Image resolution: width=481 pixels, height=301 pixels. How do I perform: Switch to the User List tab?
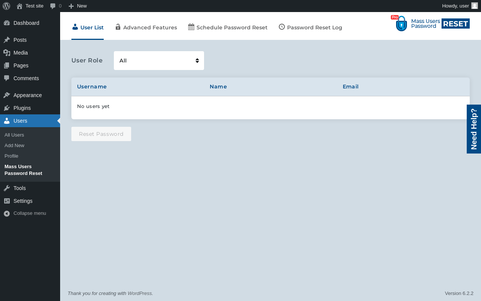click(88, 27)
